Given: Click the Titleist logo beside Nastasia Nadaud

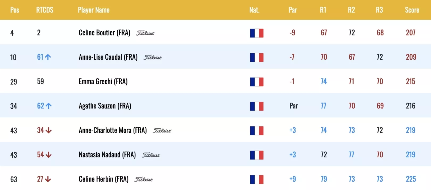Looking at the screenshot, I should click(151, 155).
